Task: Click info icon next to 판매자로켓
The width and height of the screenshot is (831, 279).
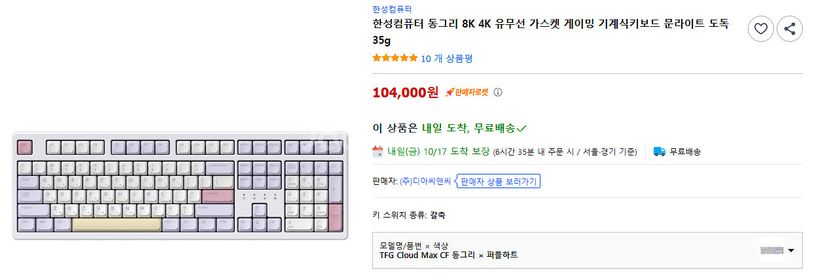Action: click(498, 92)
